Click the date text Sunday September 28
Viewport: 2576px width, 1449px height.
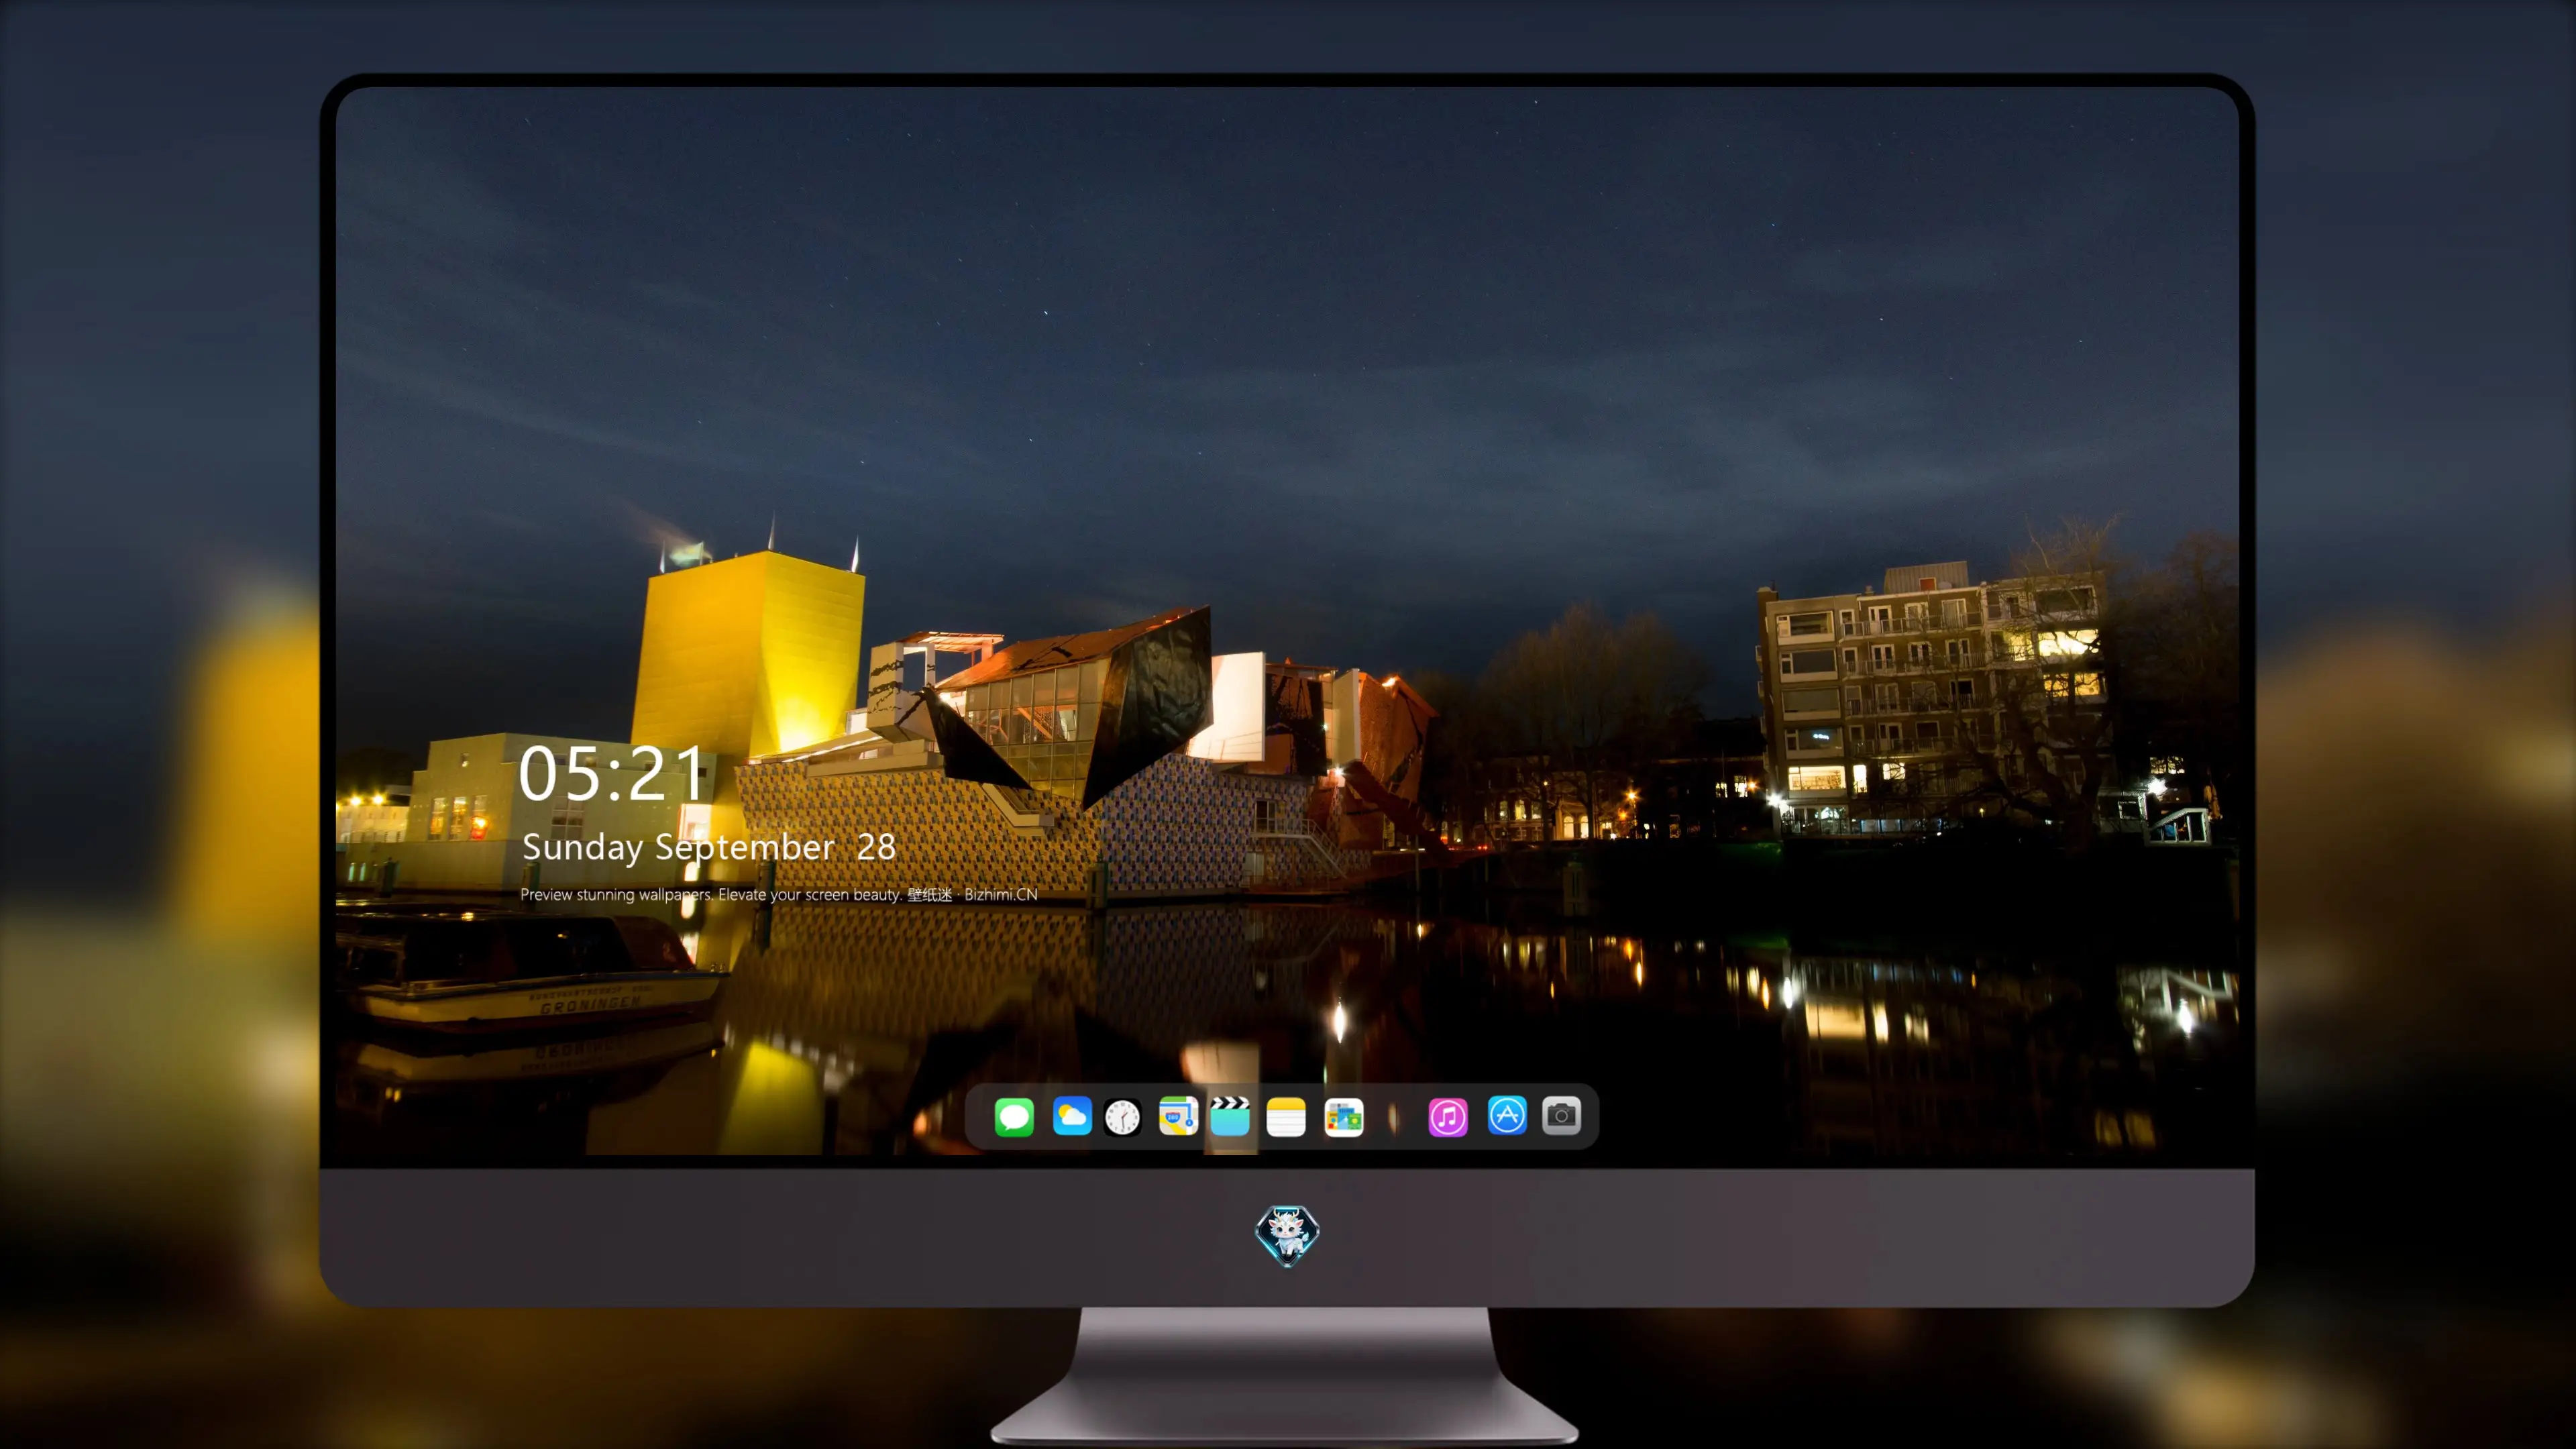point(709,847)
